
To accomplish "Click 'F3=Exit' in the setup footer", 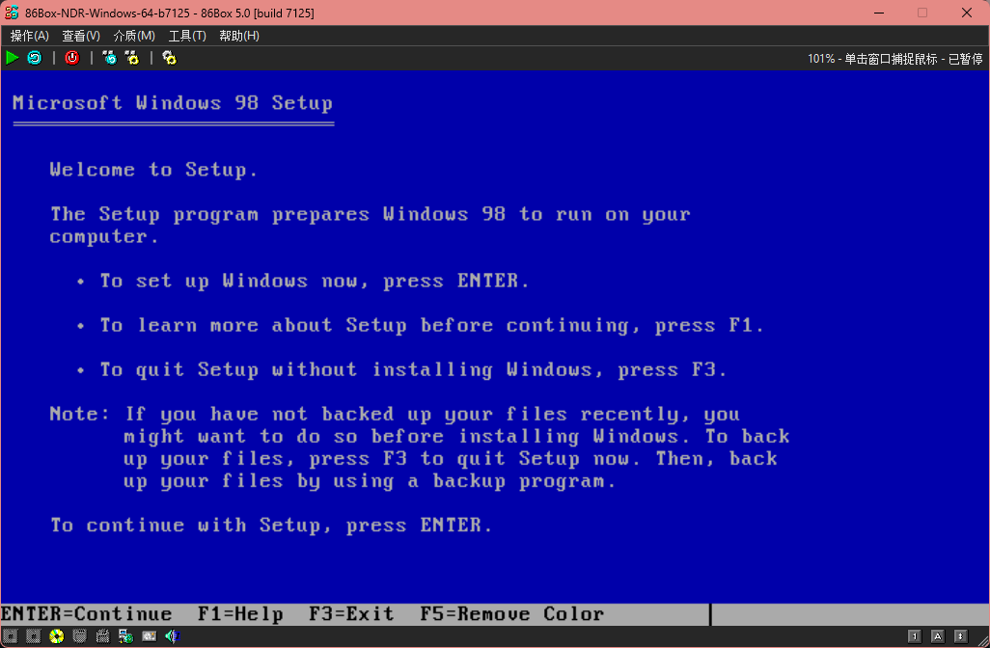I will tap(351, 614).
